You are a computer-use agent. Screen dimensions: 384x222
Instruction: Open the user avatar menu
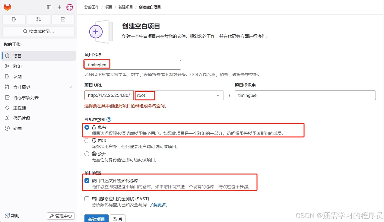click(70, 7)
